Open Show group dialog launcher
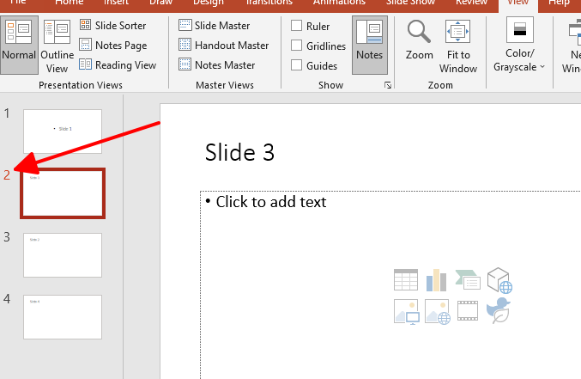 click(388, 85)
